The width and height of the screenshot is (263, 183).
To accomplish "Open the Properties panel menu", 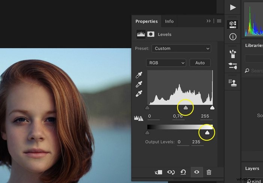I will (219, 21).
